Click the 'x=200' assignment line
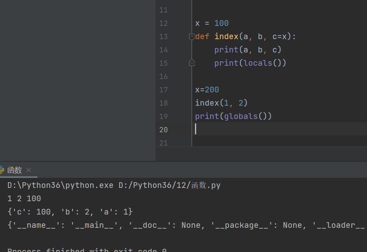Screen dimensions: 367x252 [207, 90]
